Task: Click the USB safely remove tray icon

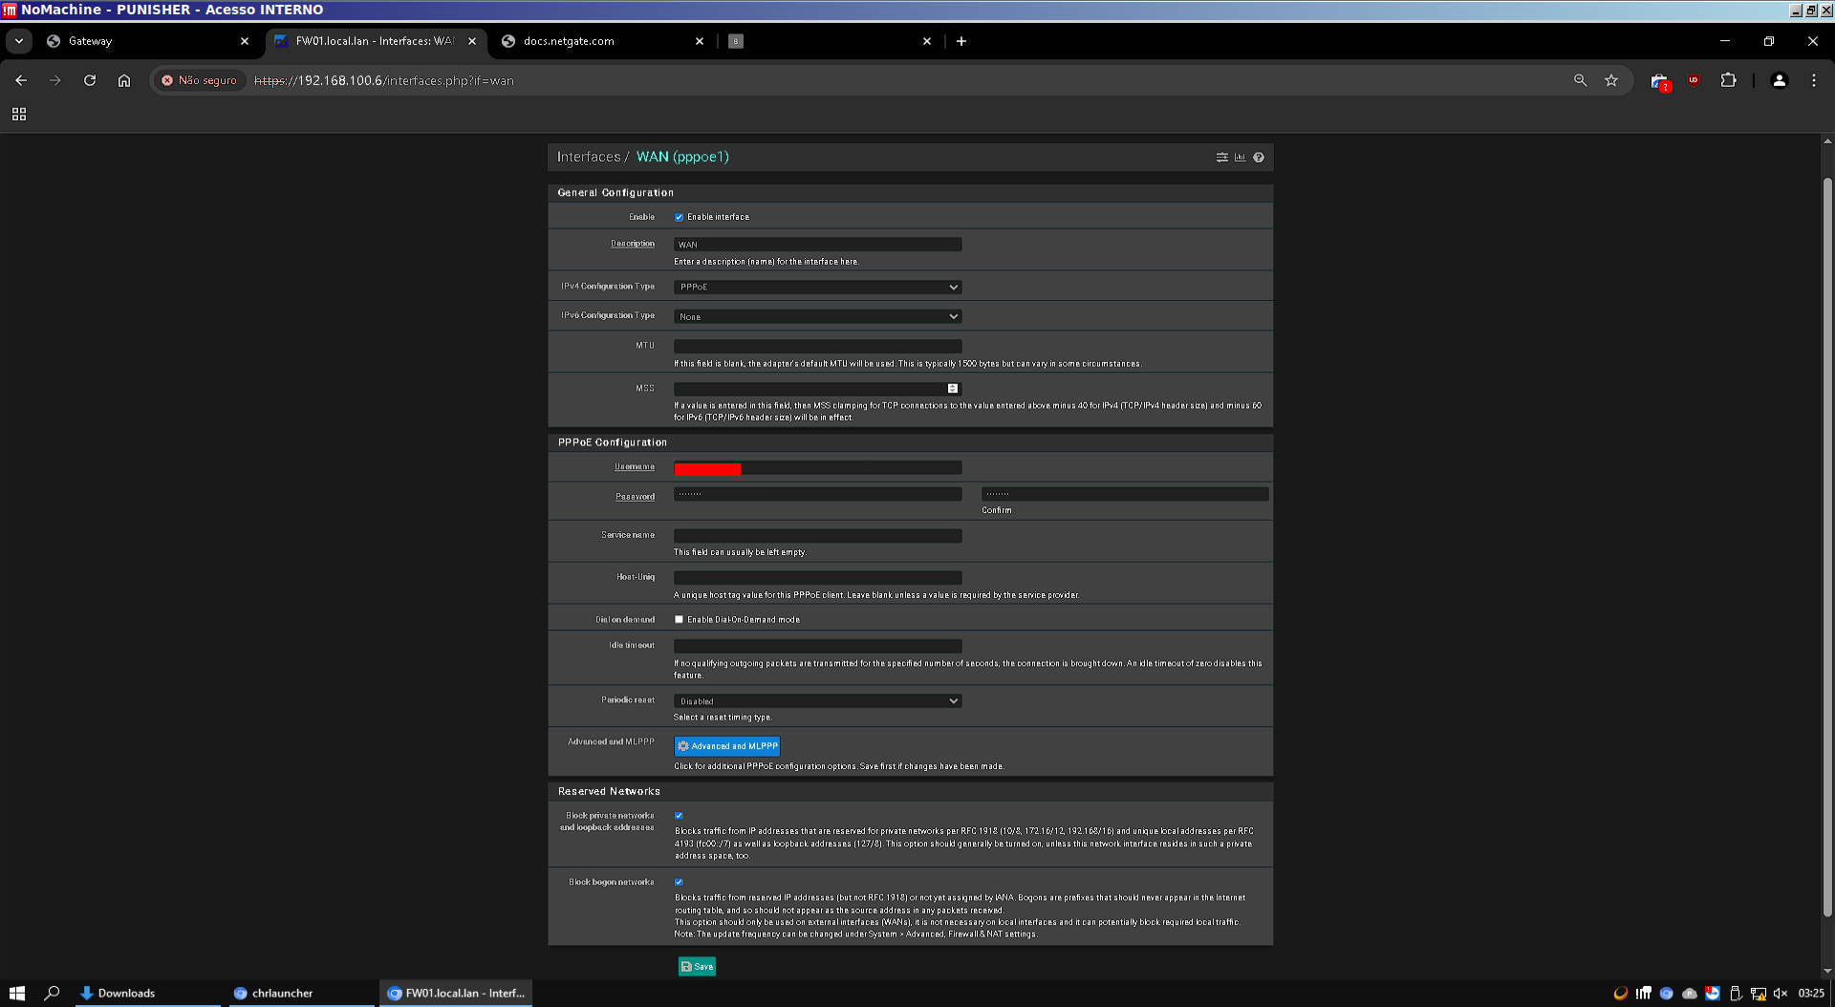Action: click(x=1735, y=993)
